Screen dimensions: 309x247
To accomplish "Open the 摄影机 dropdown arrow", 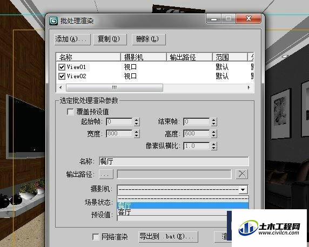I will 243,190.
